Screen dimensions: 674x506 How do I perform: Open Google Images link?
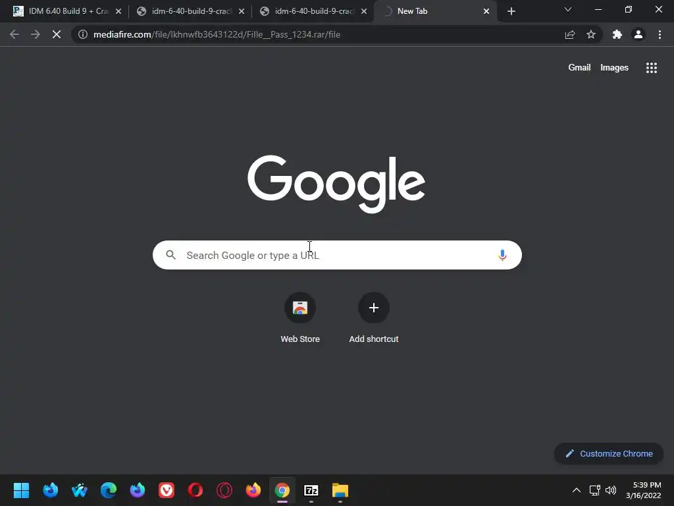pos(614,68)
